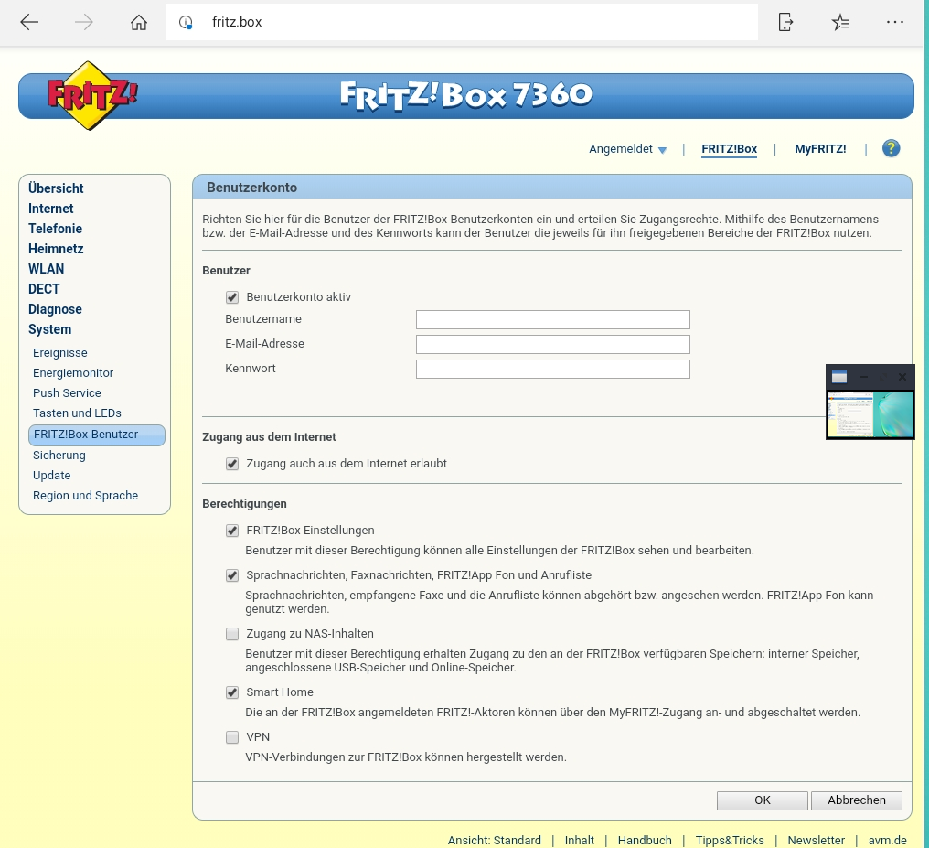Click the browser back arrow
929x848 pixels.
(x=29, y=23)
